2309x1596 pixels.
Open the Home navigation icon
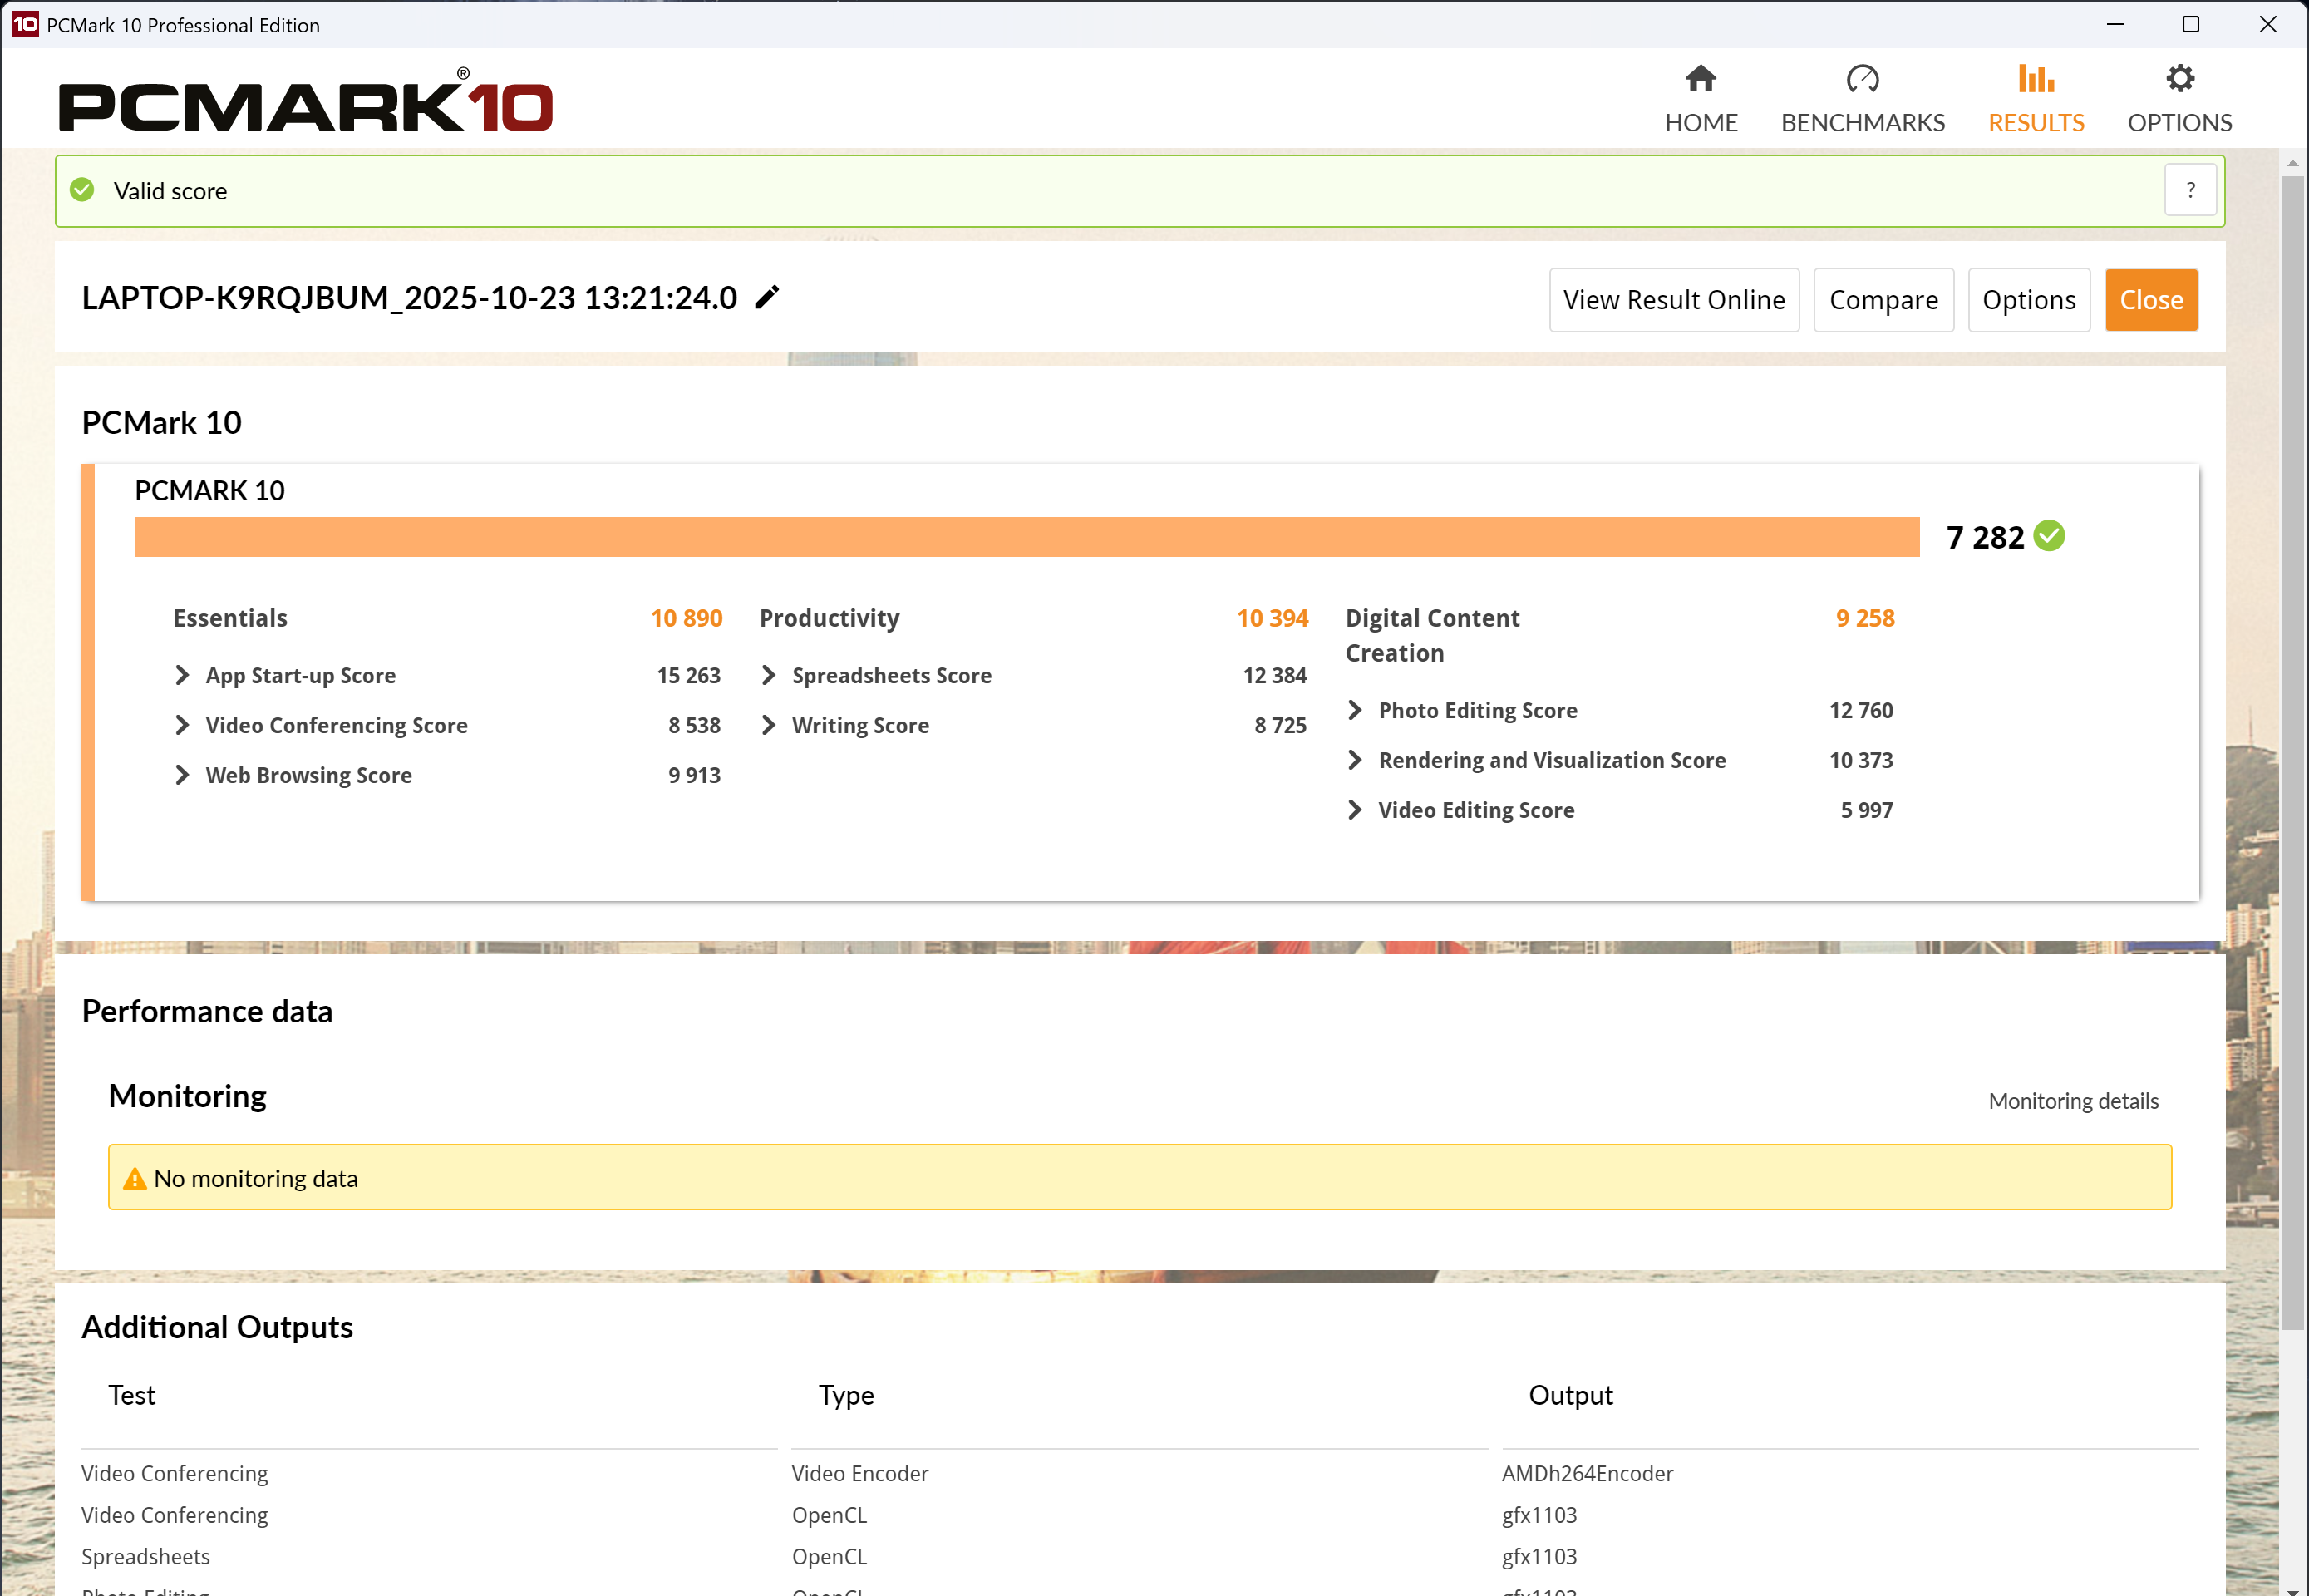1700,79
